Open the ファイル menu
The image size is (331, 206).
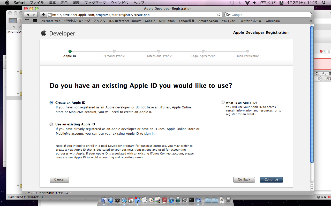[36, 3]
